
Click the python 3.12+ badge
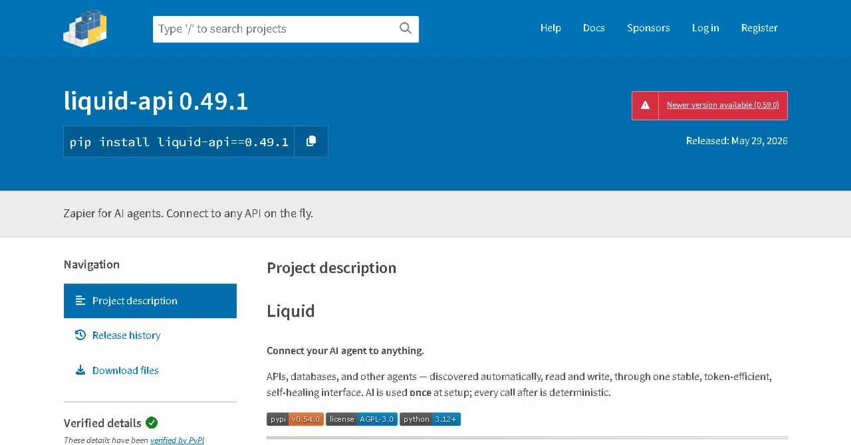(x=430, y=419)
